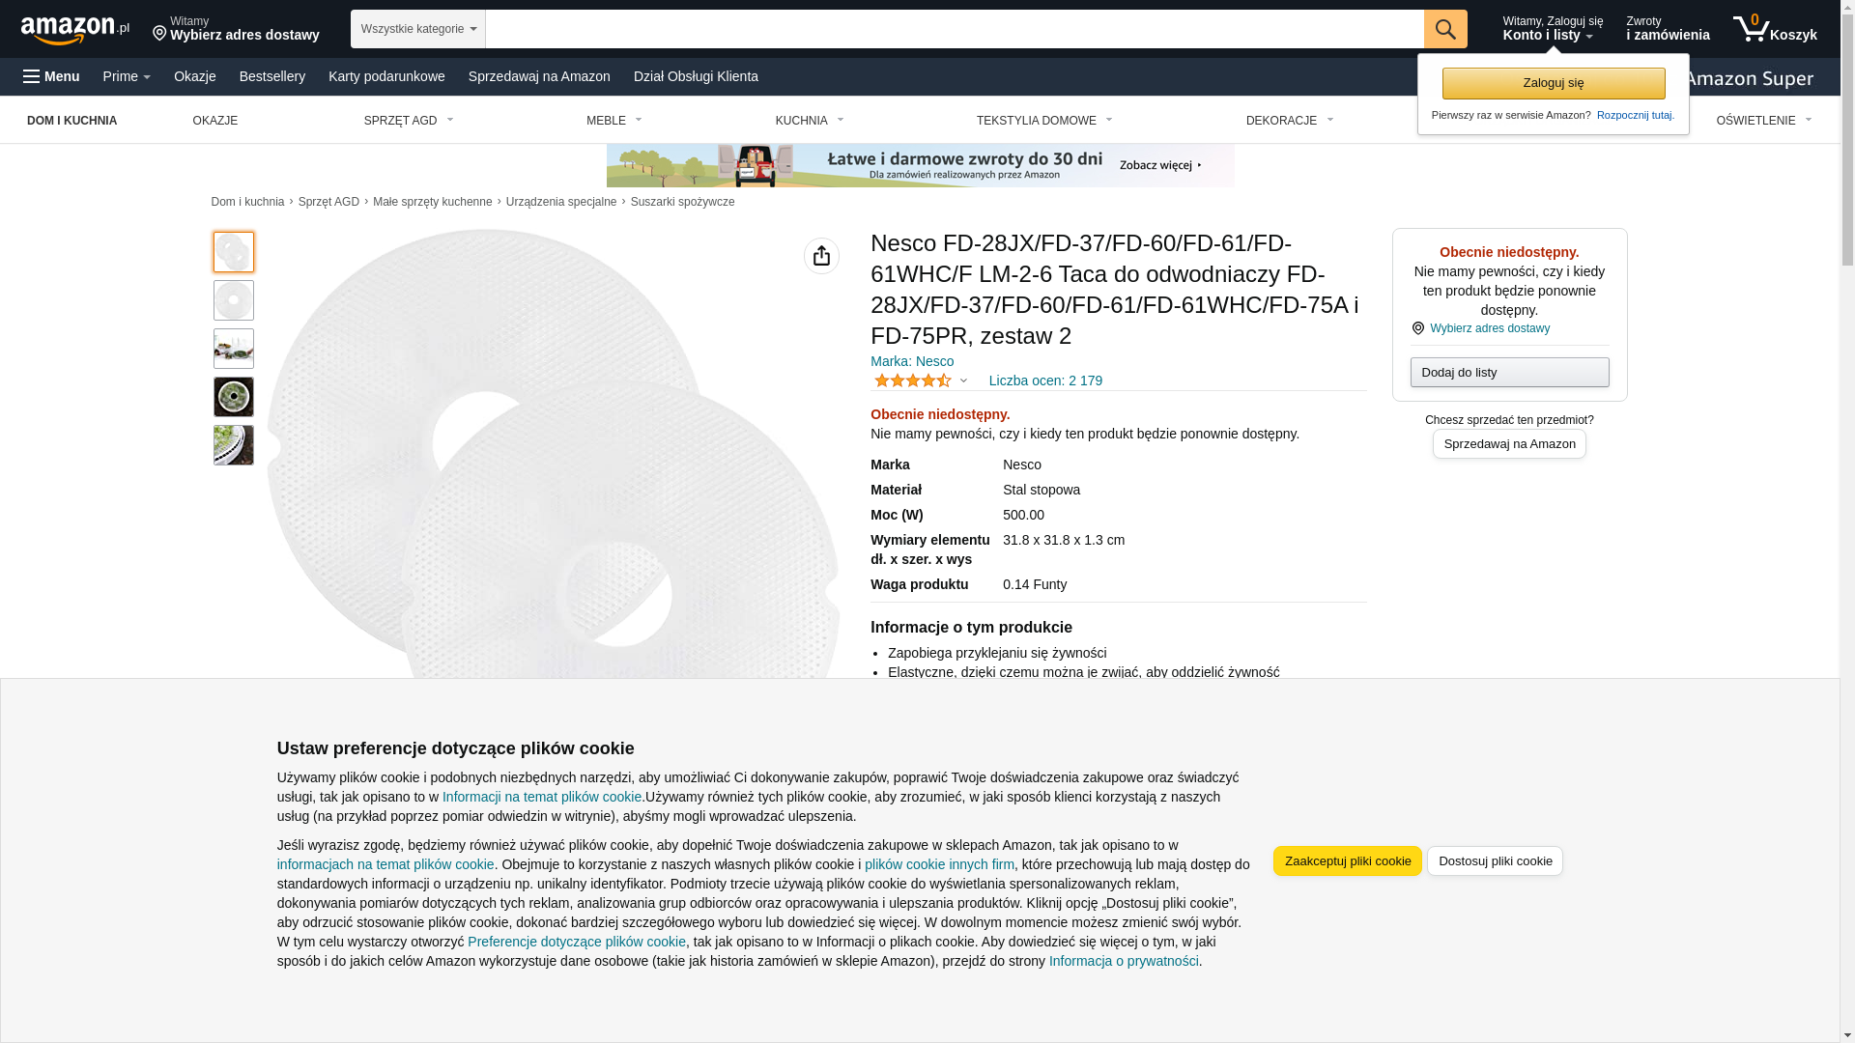The height and width of the screenshot is (1043, 1855).
Task: Expand the Wszystkie kategorie dropdown
Action: click(x=418, y=29)
